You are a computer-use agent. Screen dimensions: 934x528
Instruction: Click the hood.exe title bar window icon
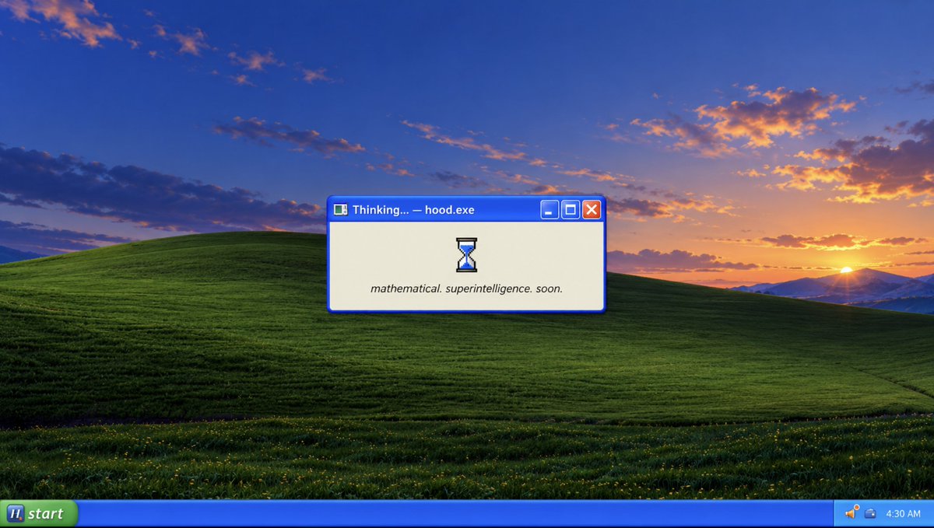pyautogui.click(x=340, y=209)
